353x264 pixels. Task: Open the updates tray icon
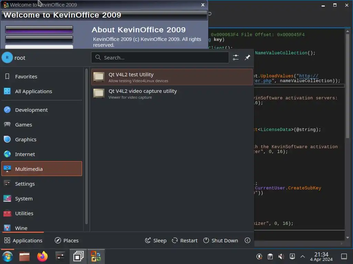pos(259,256)
